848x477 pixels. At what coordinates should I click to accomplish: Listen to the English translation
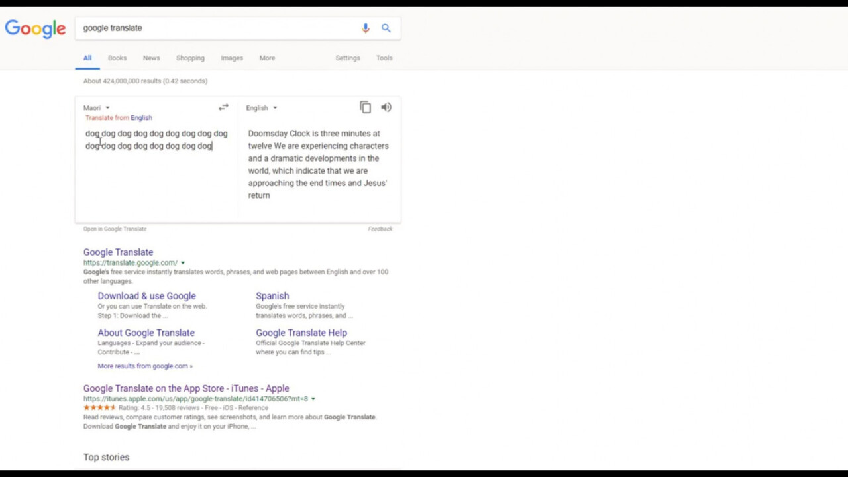coord(386,107)
